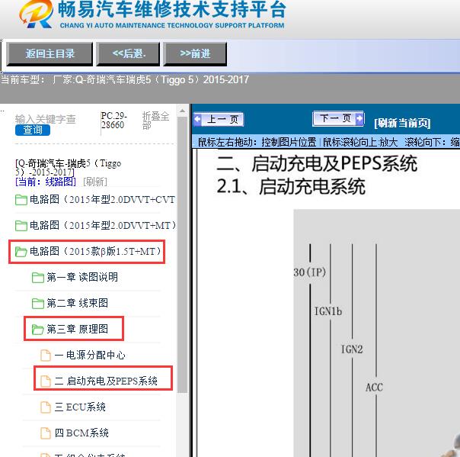Click folder icon of 2.0DVVT+MT entry

click(x=21, y=226)
